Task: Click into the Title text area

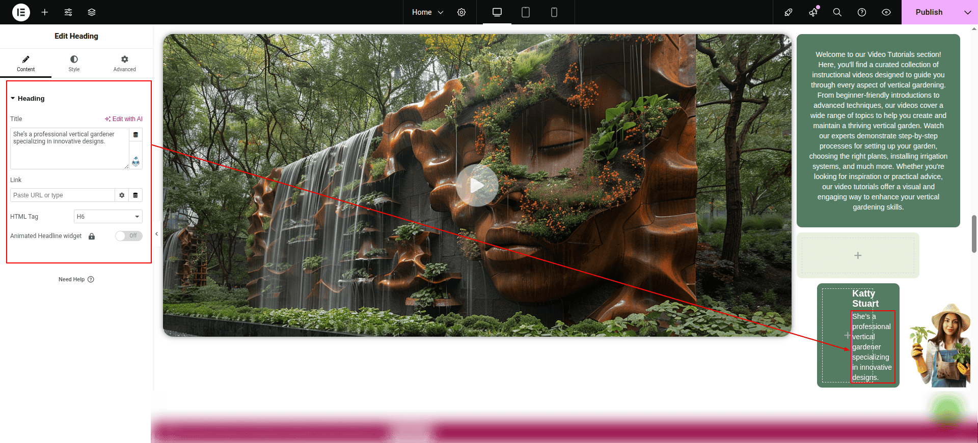Action: click(x=69, y=149)
